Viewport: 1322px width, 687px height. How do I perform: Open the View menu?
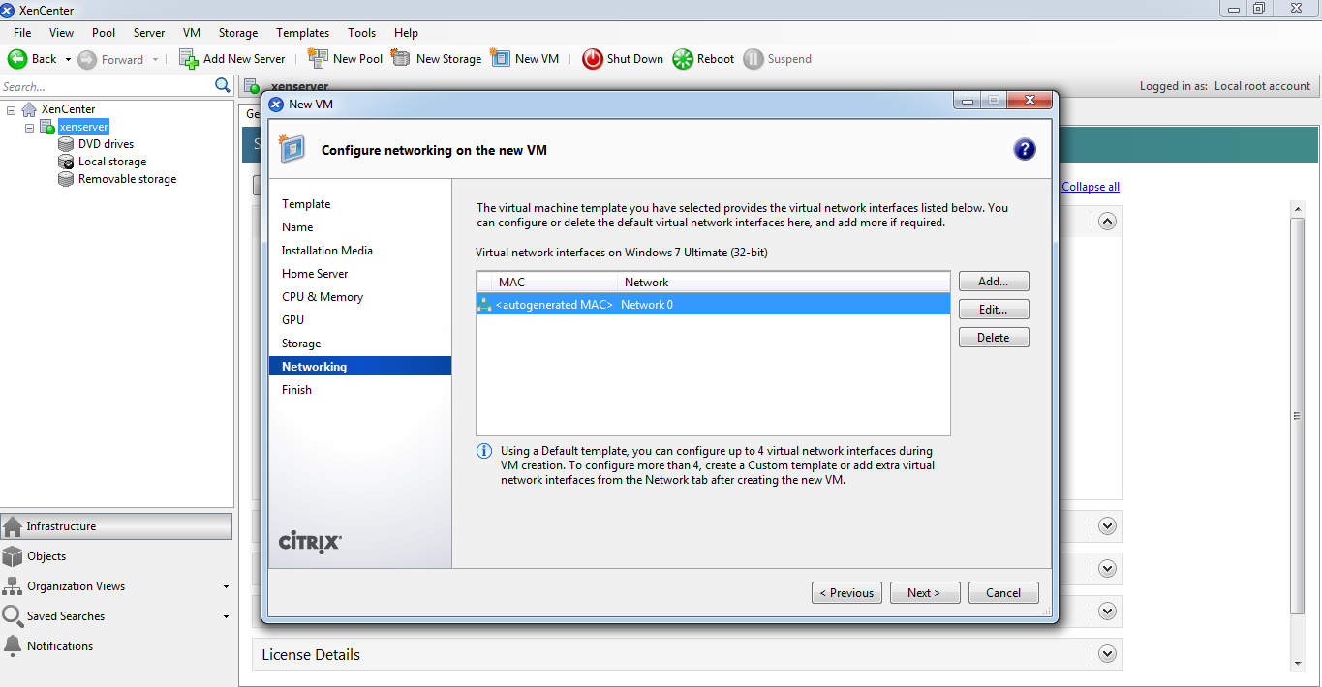click(x=61, y=33)
